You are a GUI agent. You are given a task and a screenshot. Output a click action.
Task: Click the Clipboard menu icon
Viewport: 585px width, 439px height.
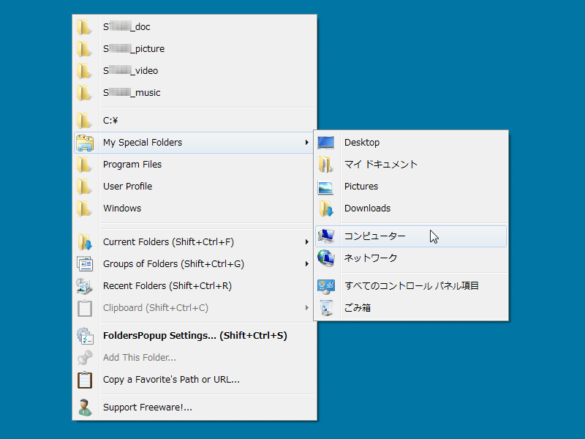pos(85,308)
